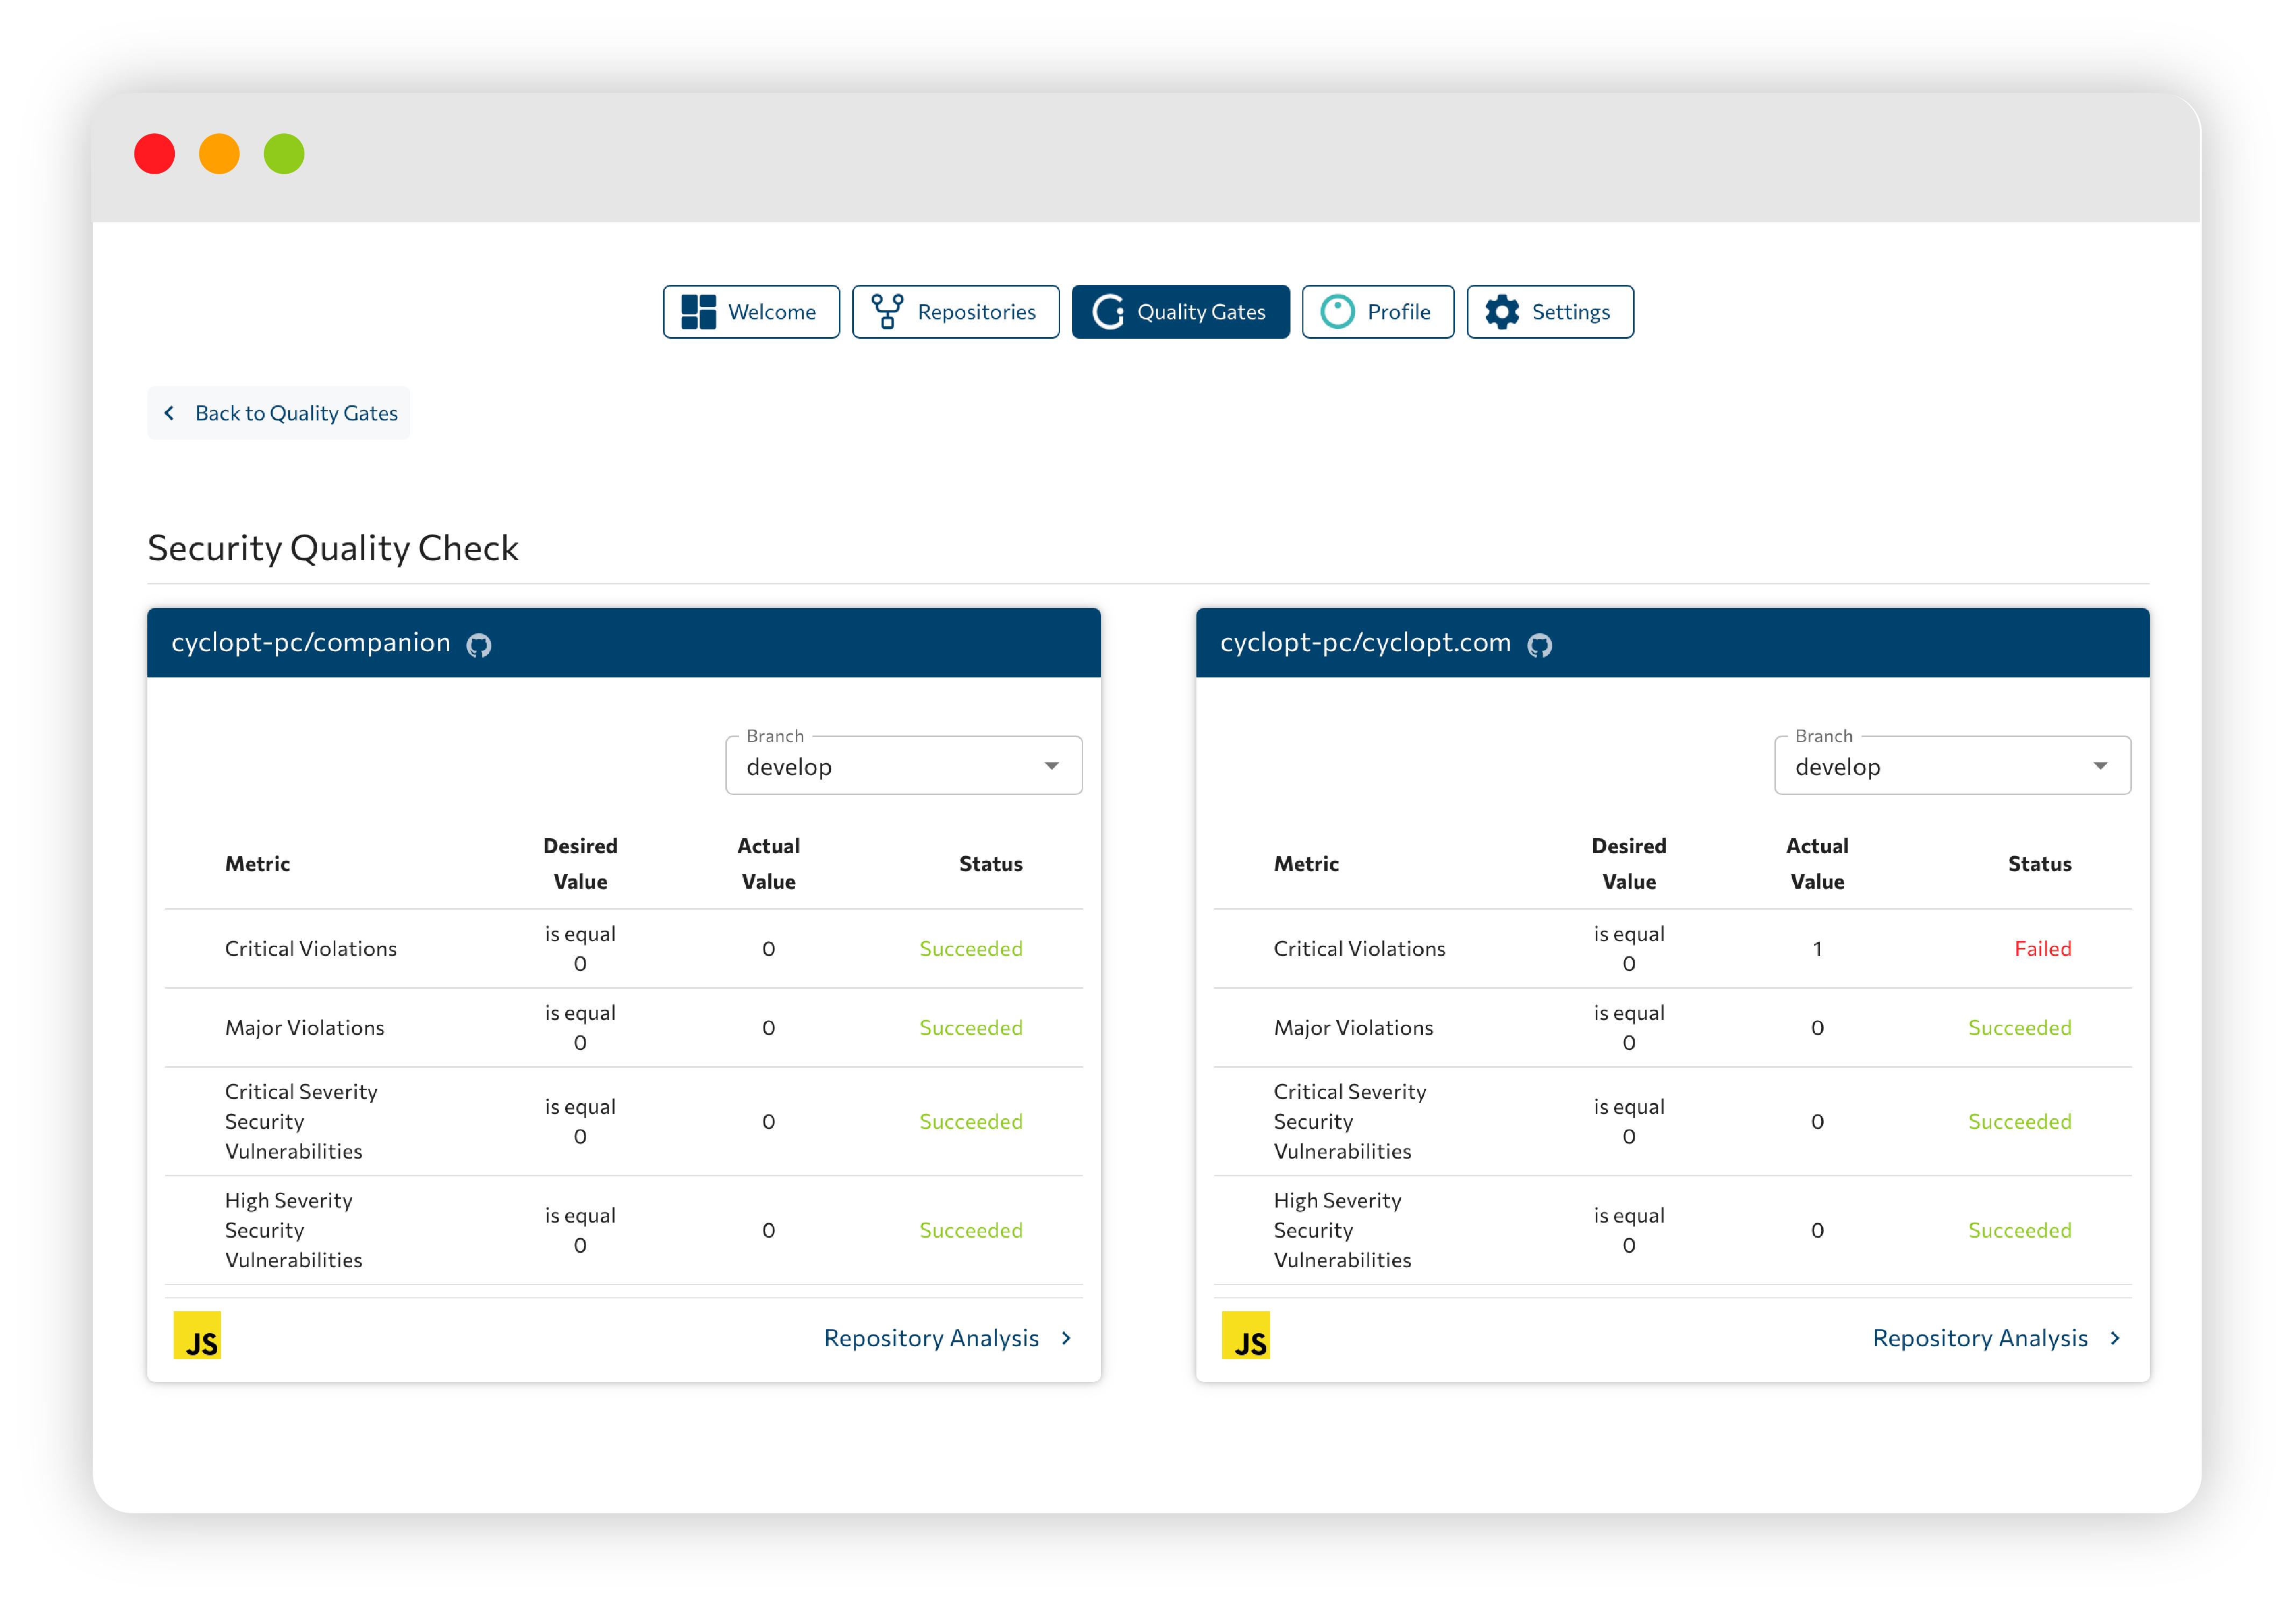Click the Settings gear icon
2296x1607 pixels.
click(1502, 312)
